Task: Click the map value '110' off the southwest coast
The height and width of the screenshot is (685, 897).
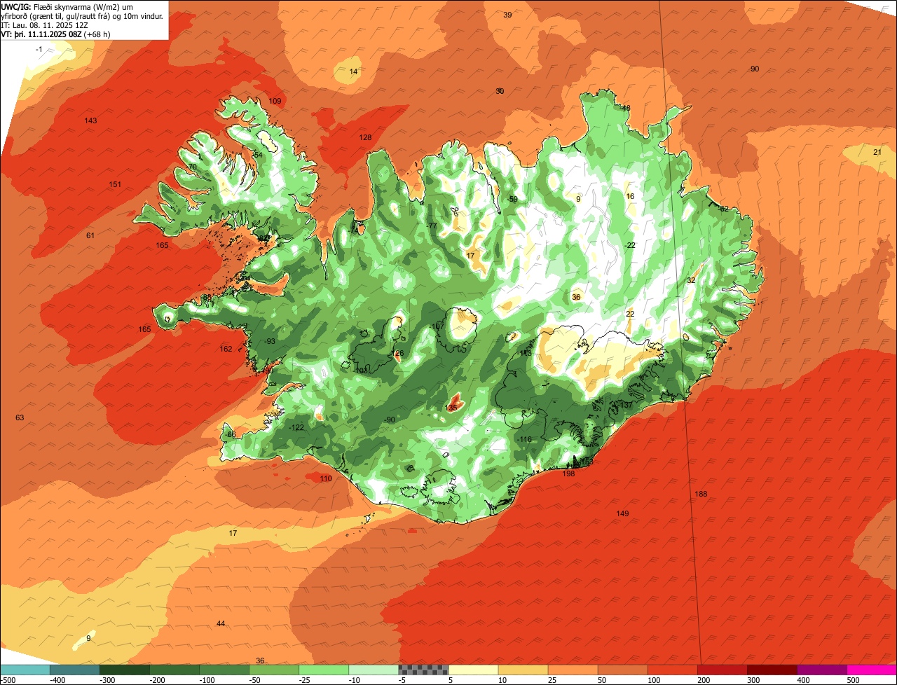Action: tap(326, 479)
